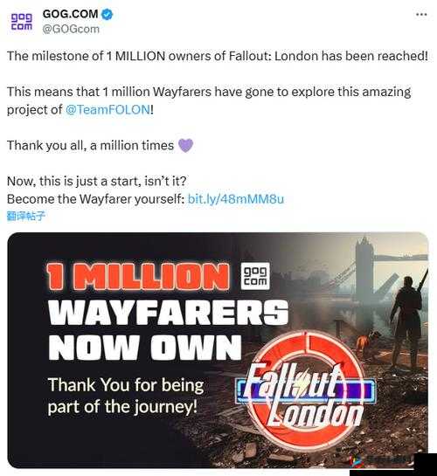The height and width of the screenshot is (476, 437).
Task: Click the WAYFARERS NOW OWN text
Action: point(168,330)
